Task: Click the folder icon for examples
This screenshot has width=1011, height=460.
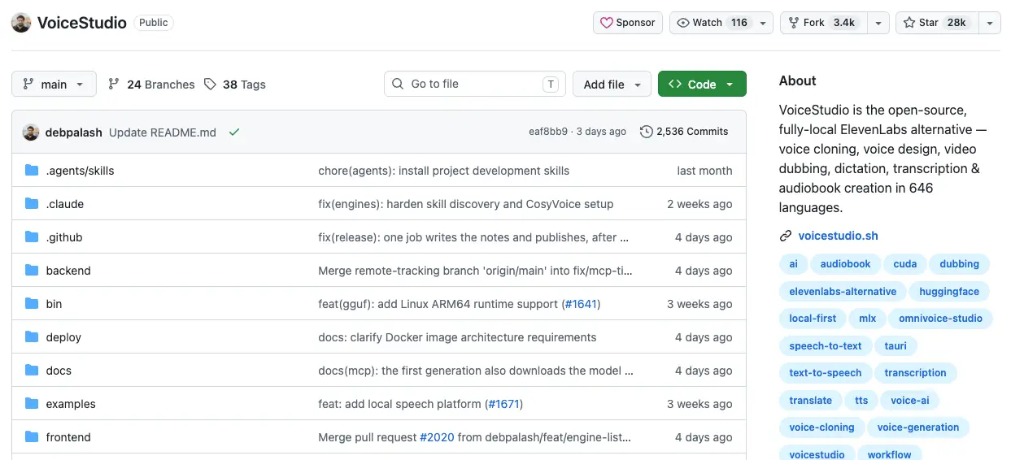Action: tap(32, 404)
